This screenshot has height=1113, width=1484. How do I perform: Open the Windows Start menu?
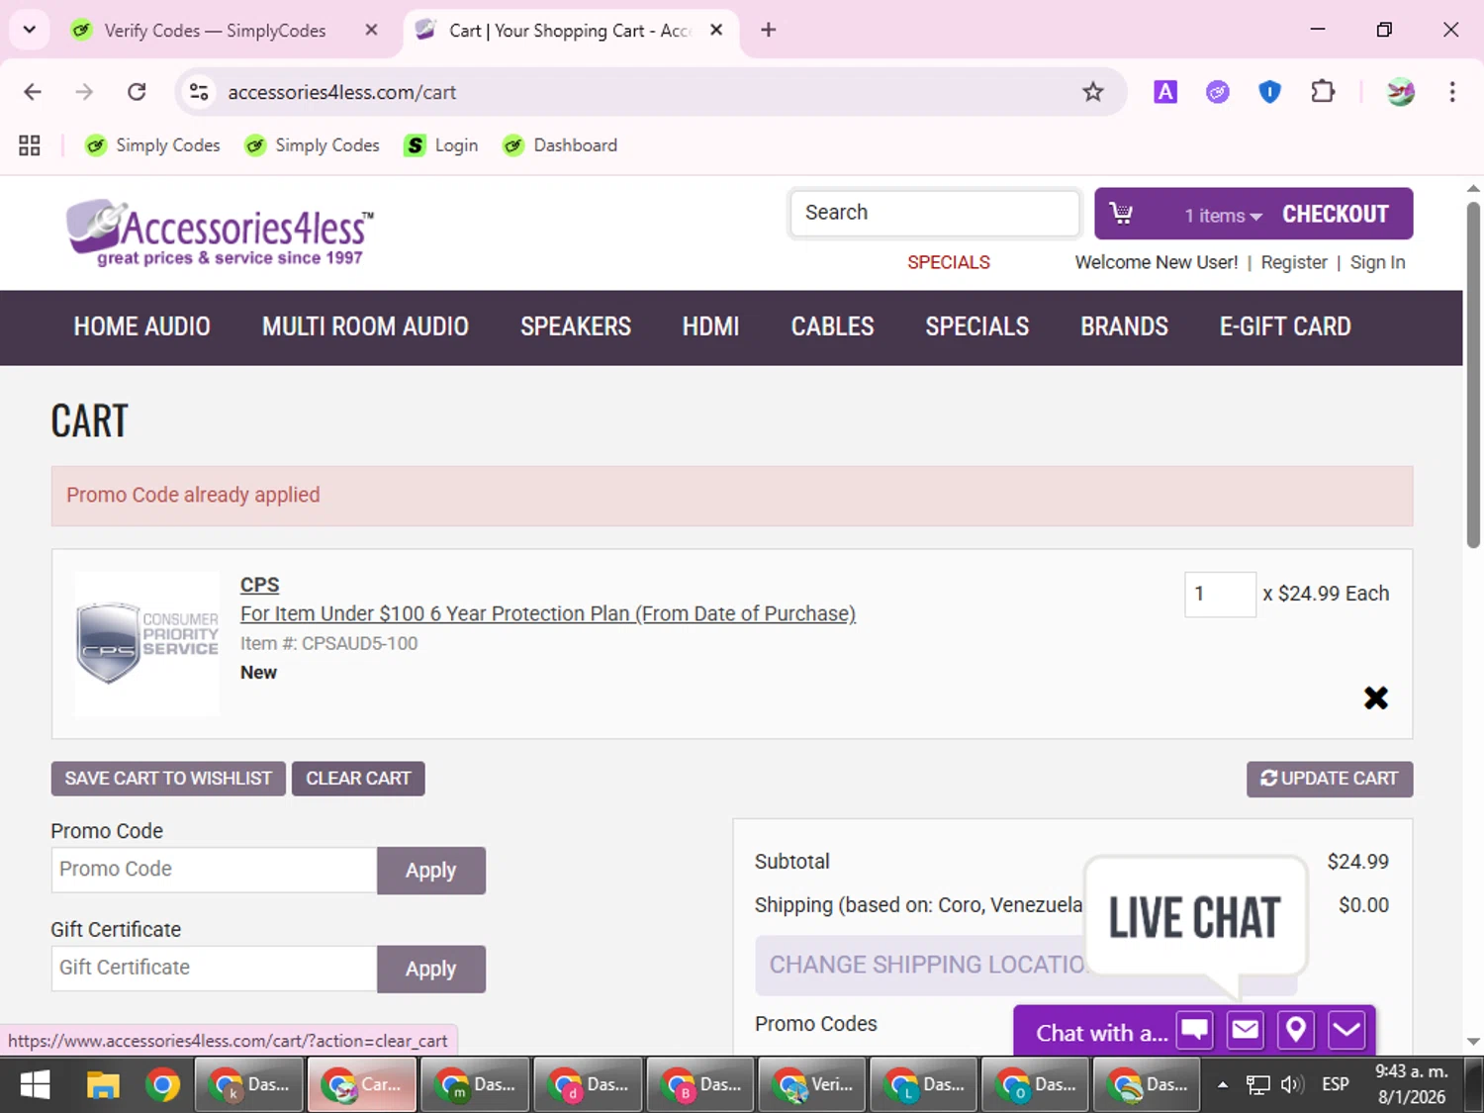tap(35, 1085)
